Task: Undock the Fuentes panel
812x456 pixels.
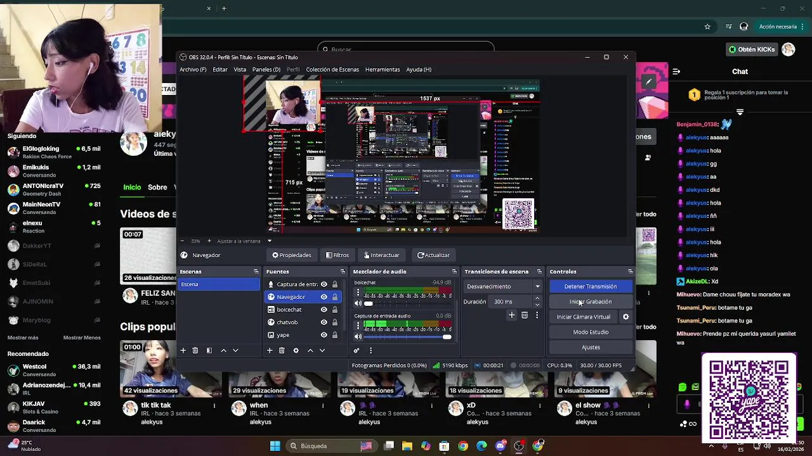Action: [343, 272]
